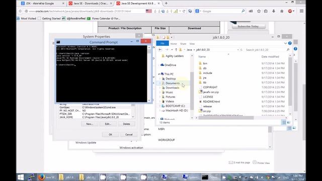Screen dimensions: 322x181
Task: Select OneDrive in Explorer sidebar
Action: point(170,65)
